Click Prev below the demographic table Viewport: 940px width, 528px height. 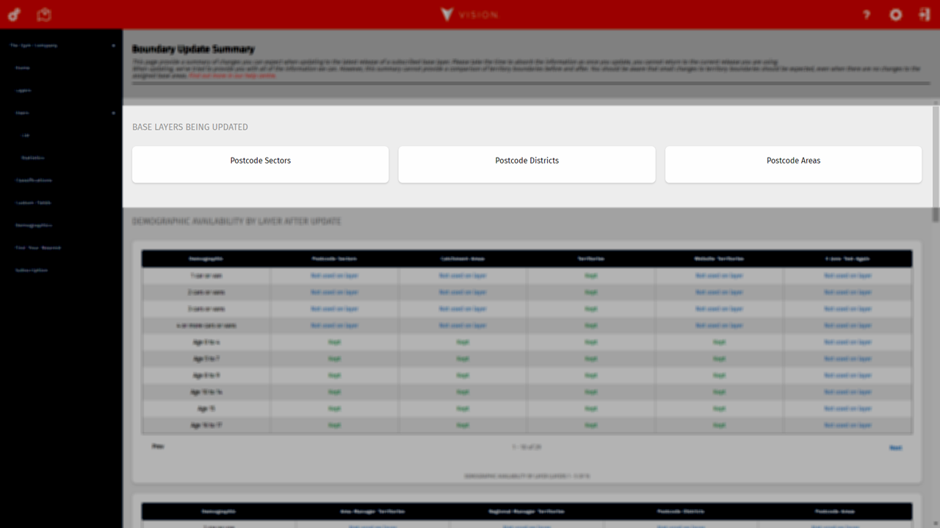pos(158,446)
